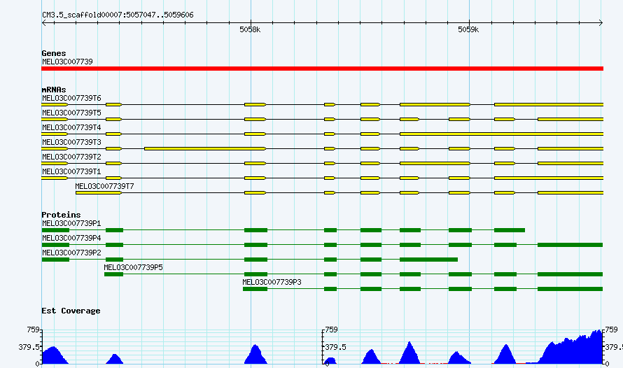Viewport: 623px width, 368px height.
Task: Click the MEL03C007739P1 protein label
Action: (71, 223)
